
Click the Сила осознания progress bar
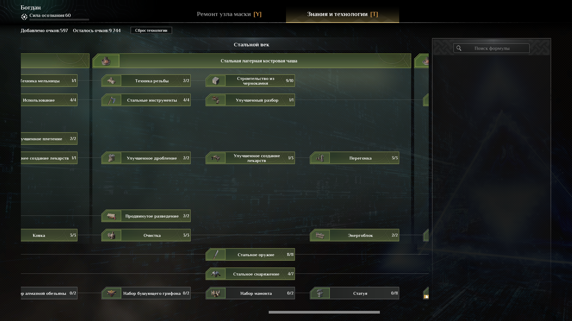point(59,20)
